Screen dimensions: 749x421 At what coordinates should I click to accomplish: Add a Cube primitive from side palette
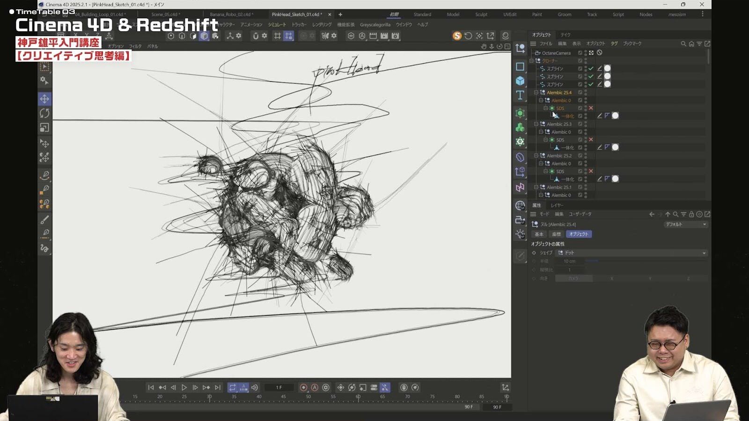click(x=520, y=81)
